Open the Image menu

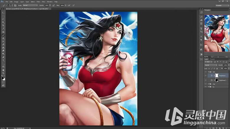pyautogui.click(x=16, y=2)
